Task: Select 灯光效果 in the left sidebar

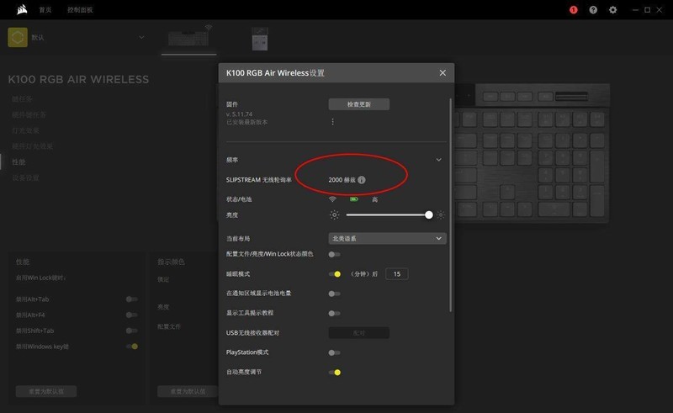Action: [25, 130]
